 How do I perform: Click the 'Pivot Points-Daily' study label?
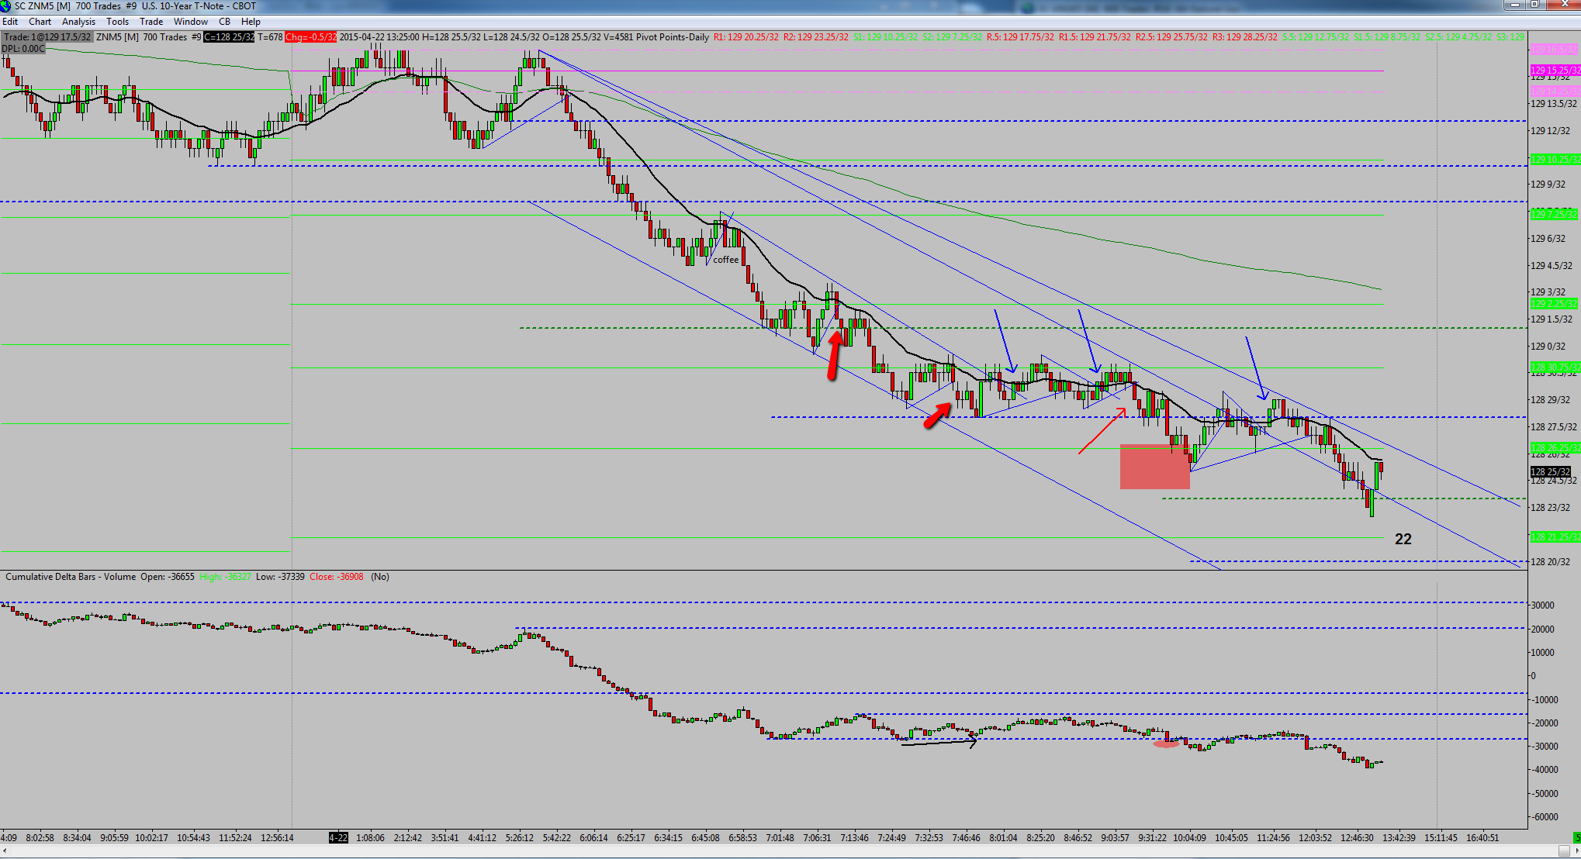point(673,37)
